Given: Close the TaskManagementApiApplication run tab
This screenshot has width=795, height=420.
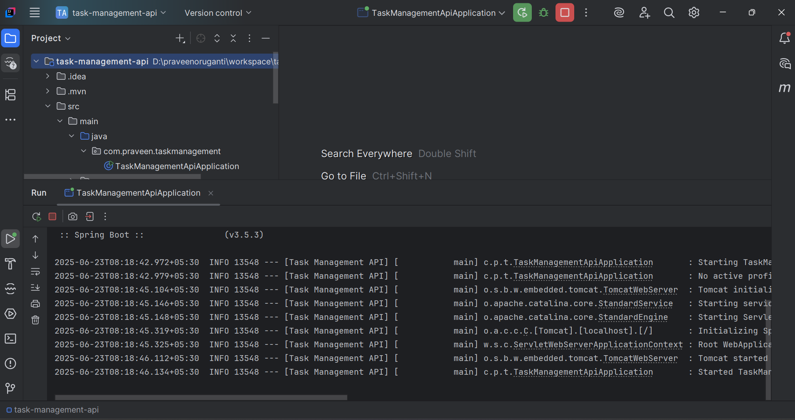Looking at the screenshot, I should click(211, 193).
